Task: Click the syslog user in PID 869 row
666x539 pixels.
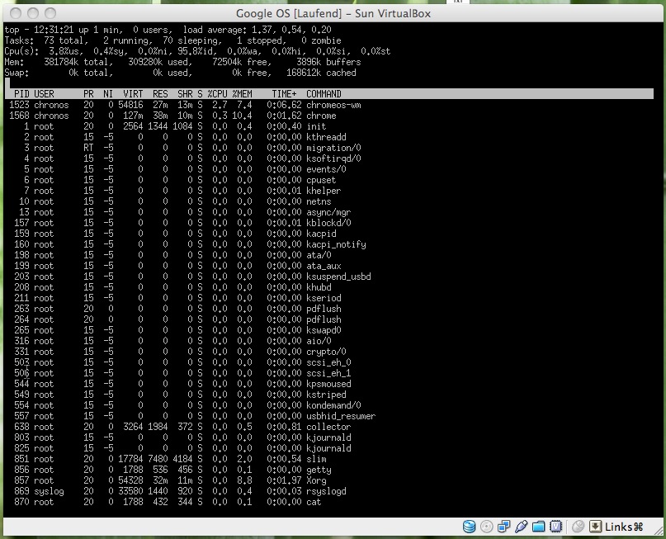Action: click(49, 491)
